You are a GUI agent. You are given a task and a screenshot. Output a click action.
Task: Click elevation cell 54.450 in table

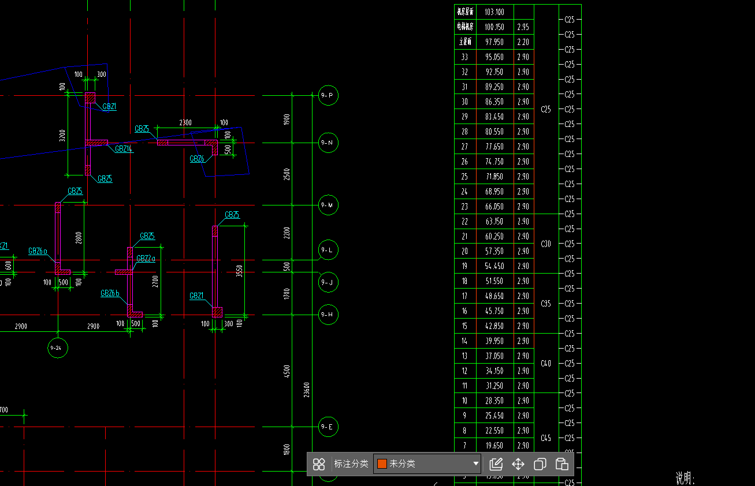[x=494, y=266]
